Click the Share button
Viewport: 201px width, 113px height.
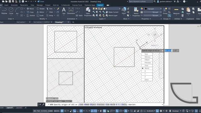[41, 1]
